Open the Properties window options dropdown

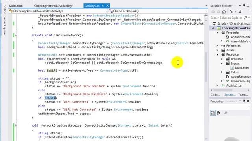[x=240, y=101]
